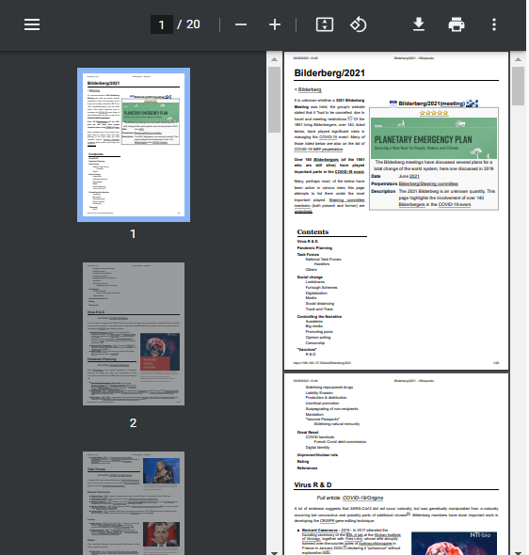Open the Bilderberg/Steering committee link
Viewport: 529px width, 555px height.
[428, 183]
